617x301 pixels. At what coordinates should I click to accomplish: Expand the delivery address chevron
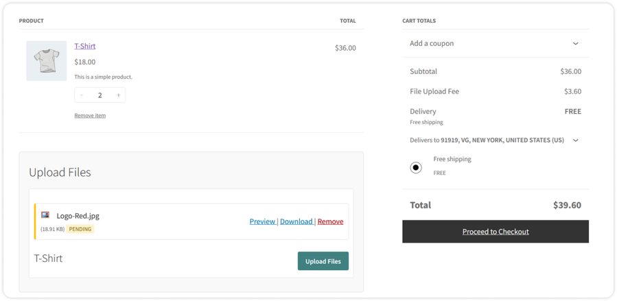coord(575,141)
